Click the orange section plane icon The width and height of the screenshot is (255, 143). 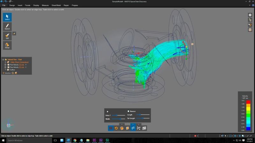(x=127, y=128)
